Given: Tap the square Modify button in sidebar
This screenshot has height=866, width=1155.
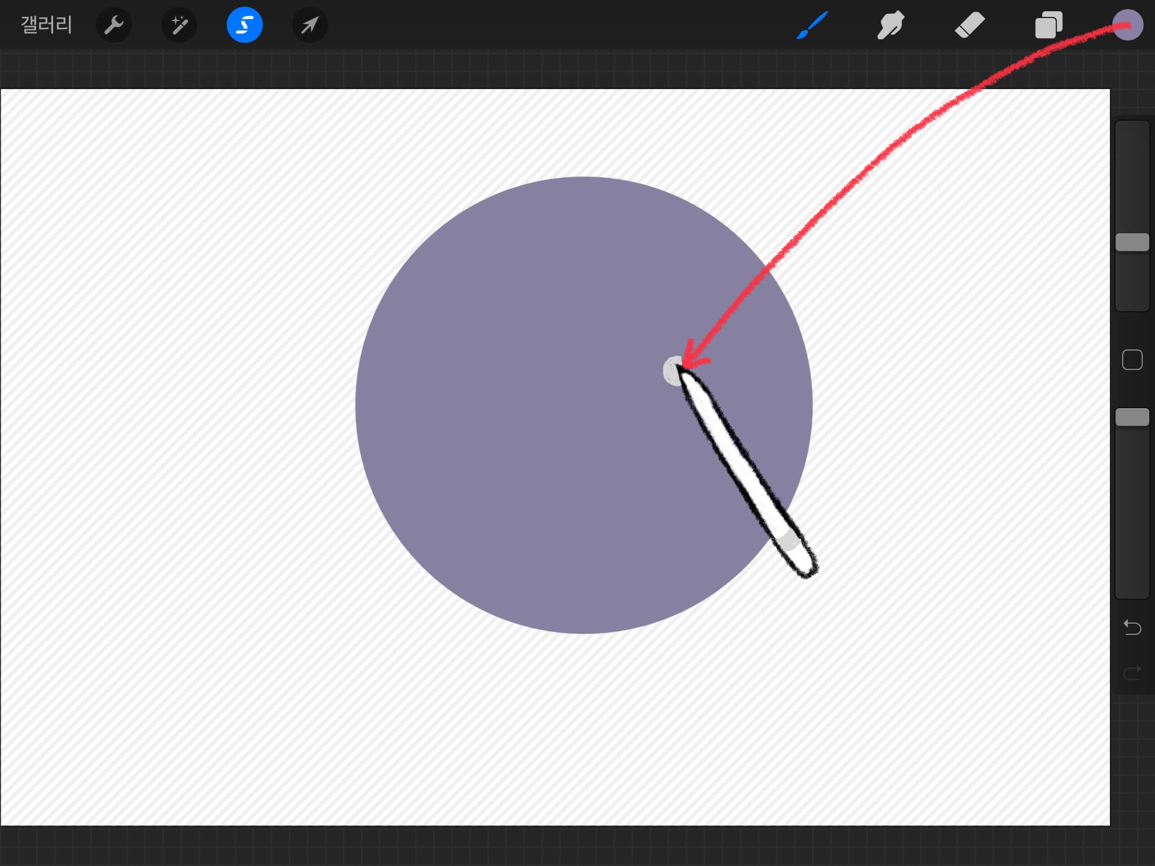Looking at the screenshot, I should pyautogui.click(x=1132, y=360).
